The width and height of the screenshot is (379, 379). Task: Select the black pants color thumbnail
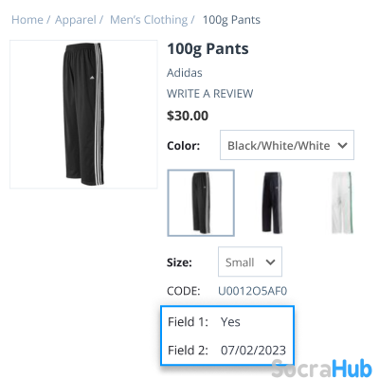pos(201,203)
